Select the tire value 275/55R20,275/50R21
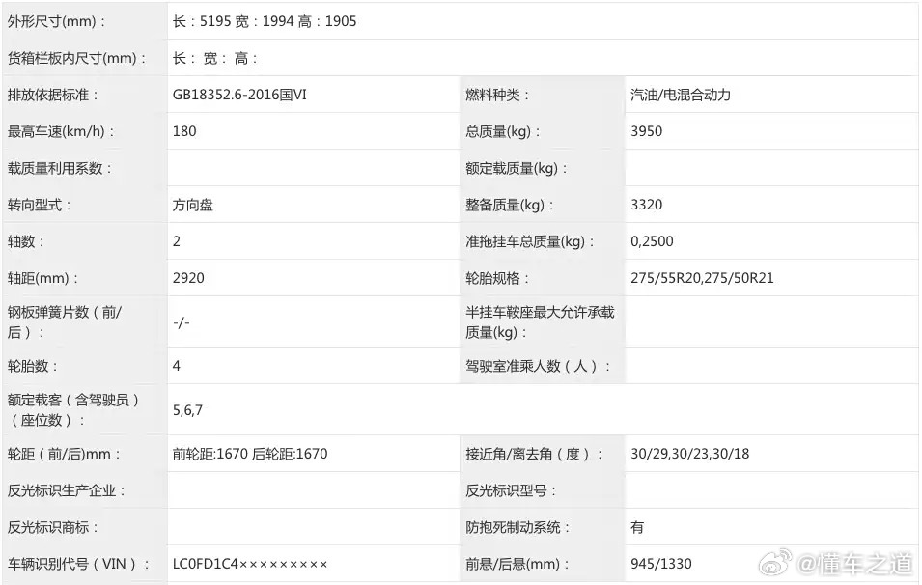 pyautogui.click(x=702, y=278)
